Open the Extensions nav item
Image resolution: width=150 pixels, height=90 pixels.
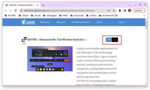point(45,22)
